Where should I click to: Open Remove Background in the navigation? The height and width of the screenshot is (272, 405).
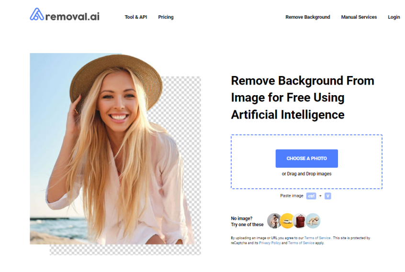[308, 17]
